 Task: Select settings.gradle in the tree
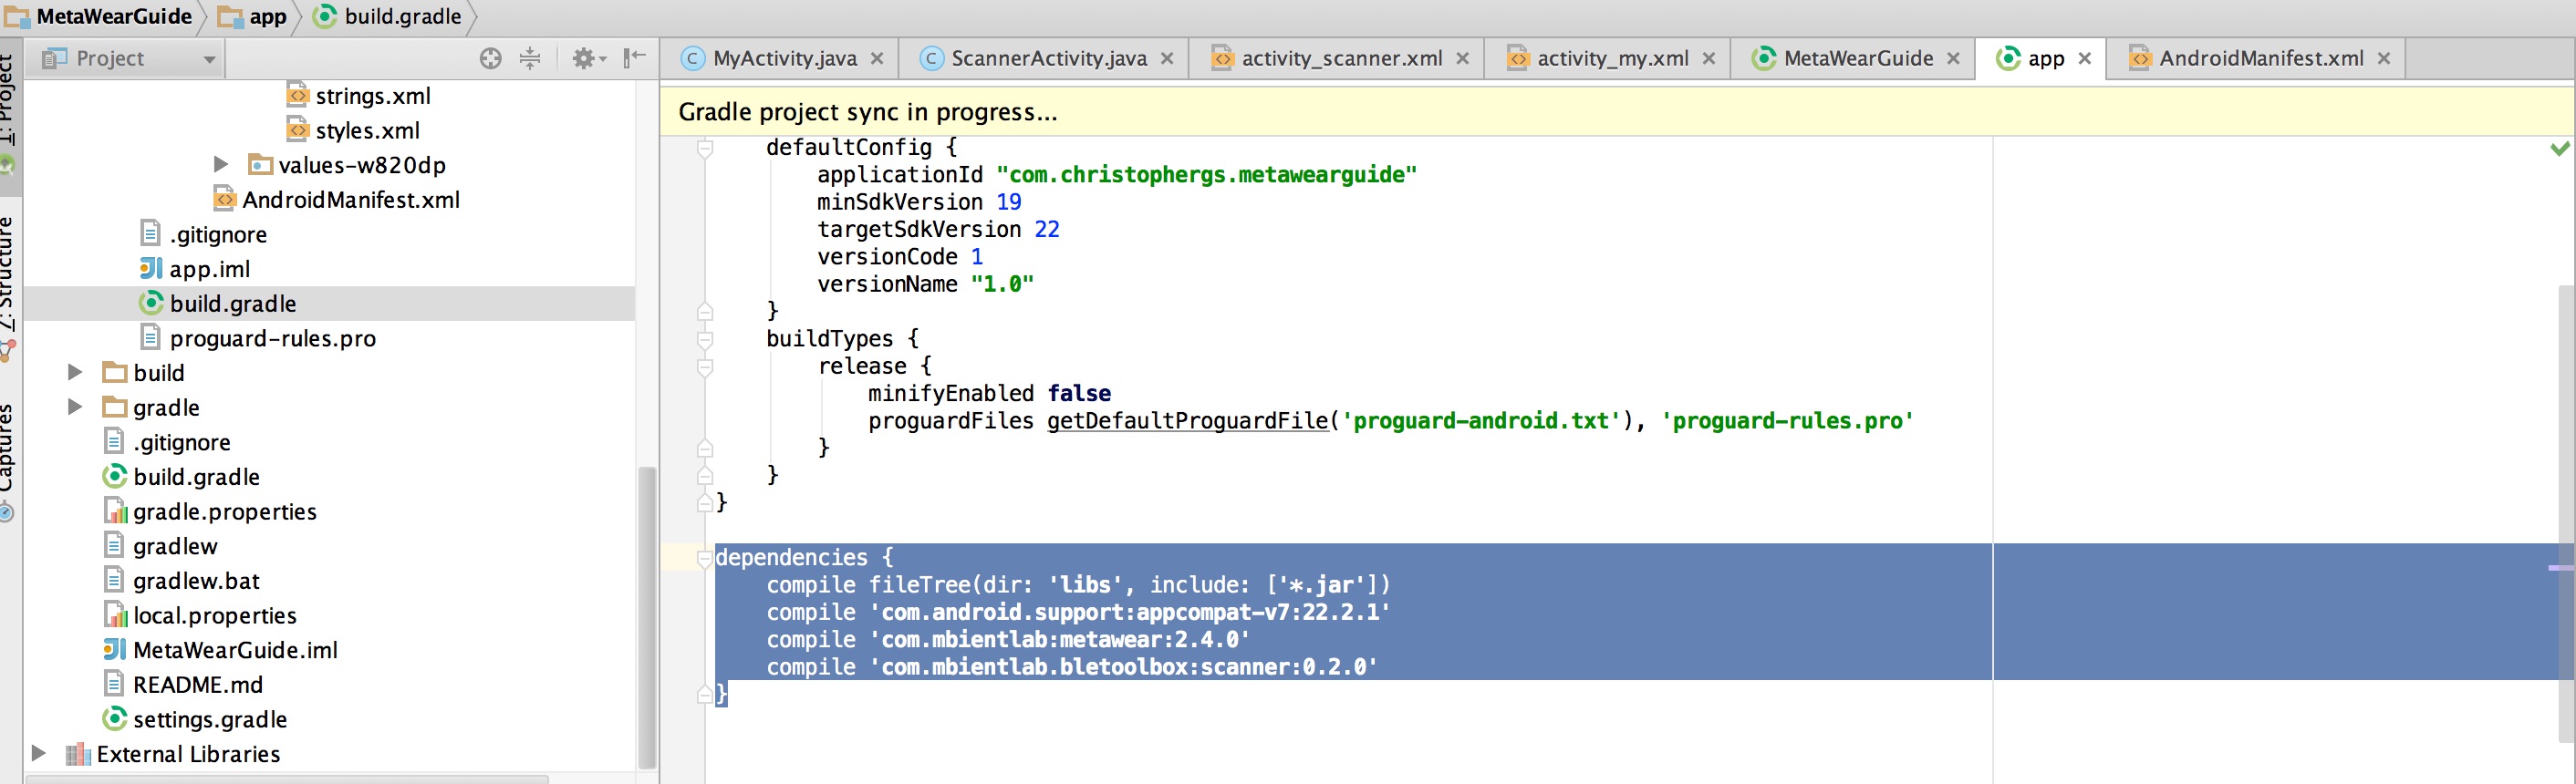click(x=210, y=719)
